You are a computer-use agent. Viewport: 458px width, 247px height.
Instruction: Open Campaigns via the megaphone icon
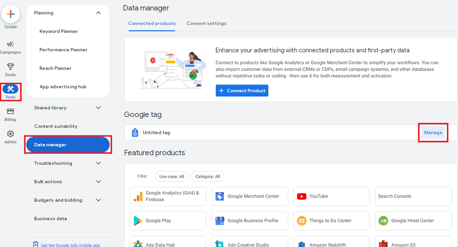[10, 44]
